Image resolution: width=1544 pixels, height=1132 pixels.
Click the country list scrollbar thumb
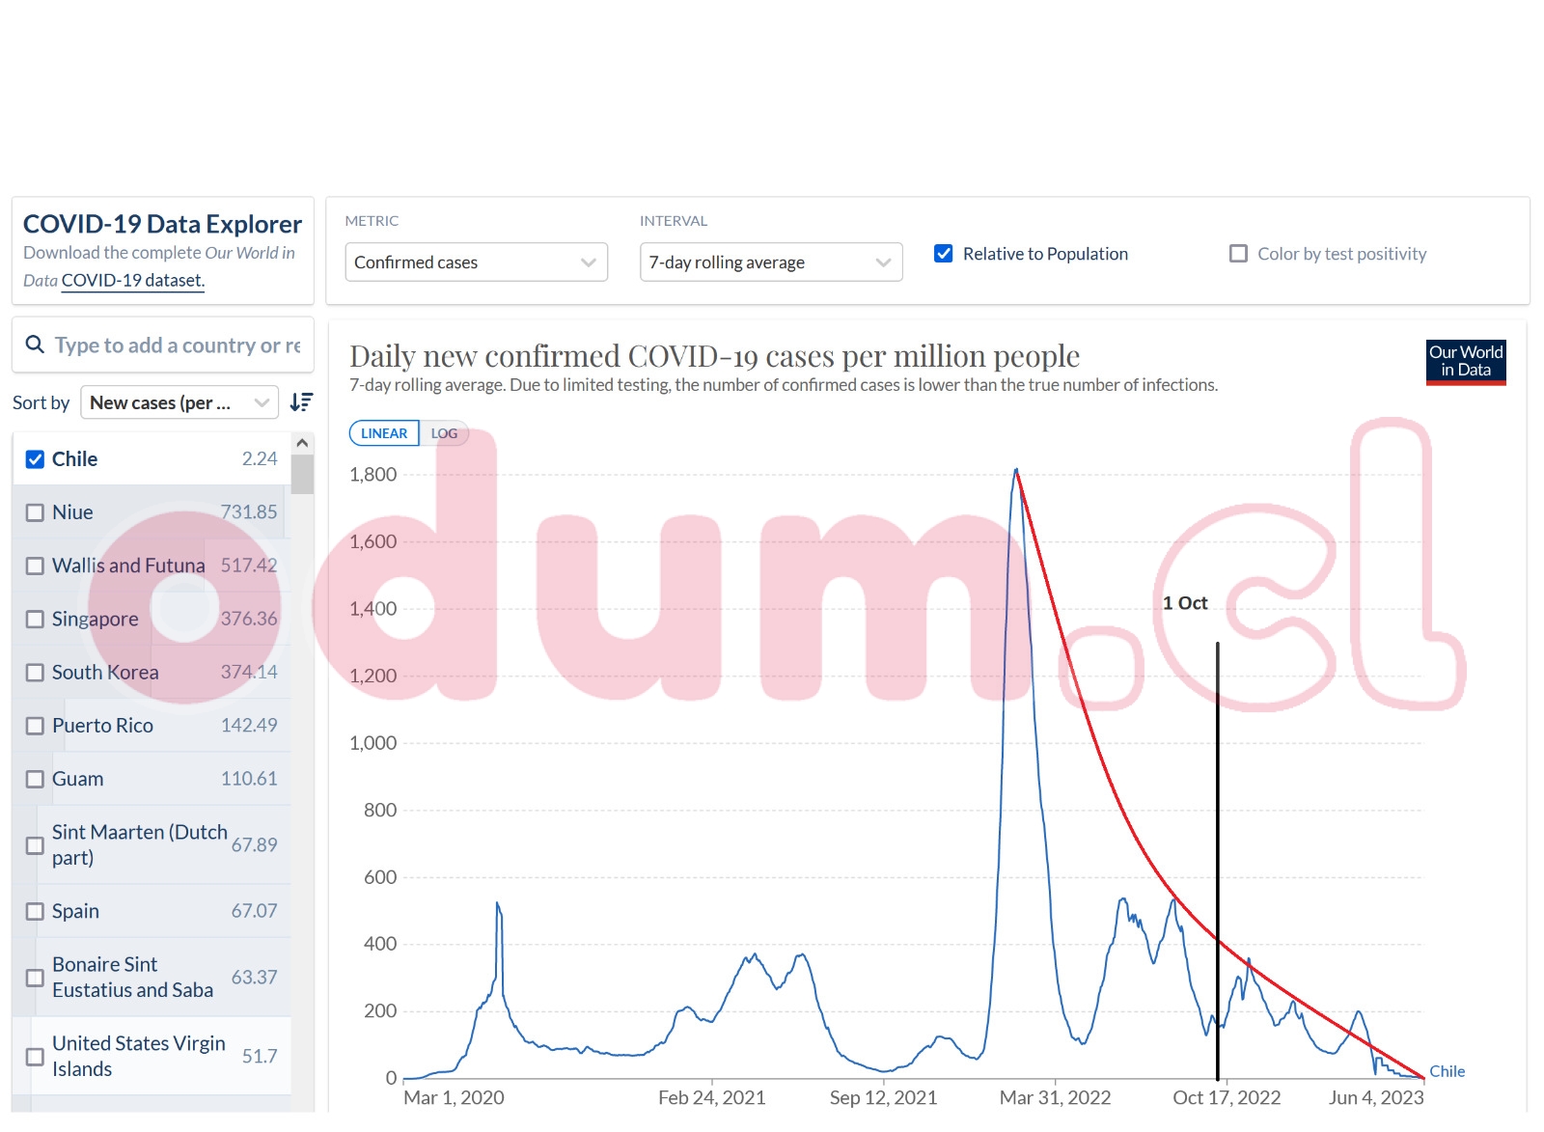pos(302,475)
